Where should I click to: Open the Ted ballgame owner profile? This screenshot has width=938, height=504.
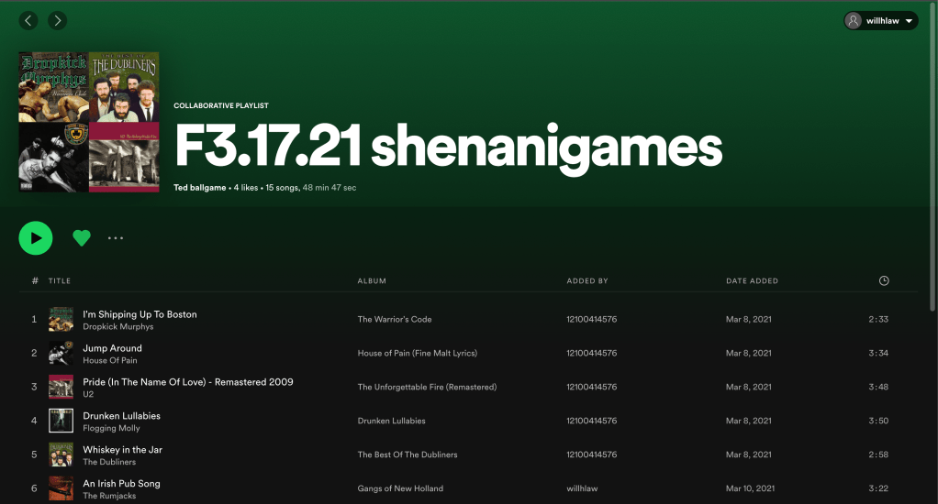199,188
